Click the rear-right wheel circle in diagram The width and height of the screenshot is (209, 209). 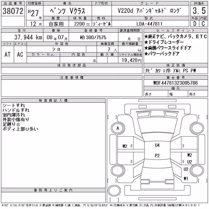click(x=197, y=170)
